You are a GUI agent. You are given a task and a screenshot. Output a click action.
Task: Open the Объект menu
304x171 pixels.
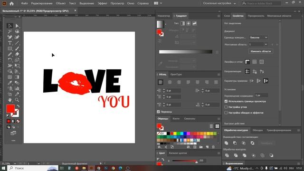(x=61, y=3)
